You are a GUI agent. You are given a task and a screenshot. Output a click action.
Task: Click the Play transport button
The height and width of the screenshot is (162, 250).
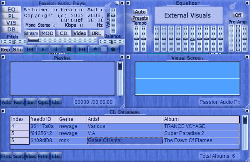coord(43,49)
